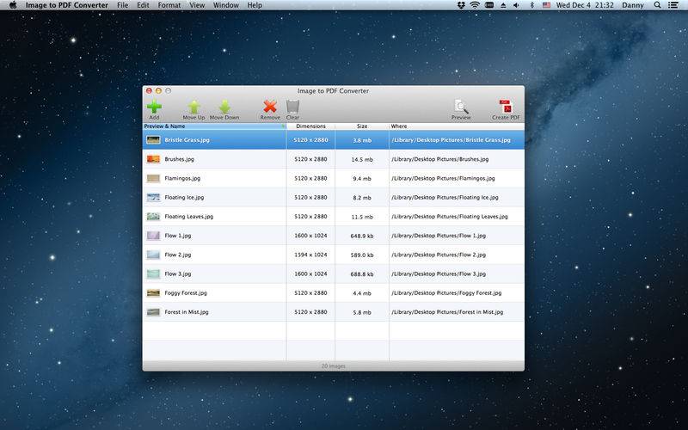Open Notification Center list icon
This screenshot has height=430, width=688.
tap(673, 5)
